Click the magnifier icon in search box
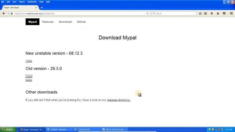 pyautogui.click(x=154, y=14)
